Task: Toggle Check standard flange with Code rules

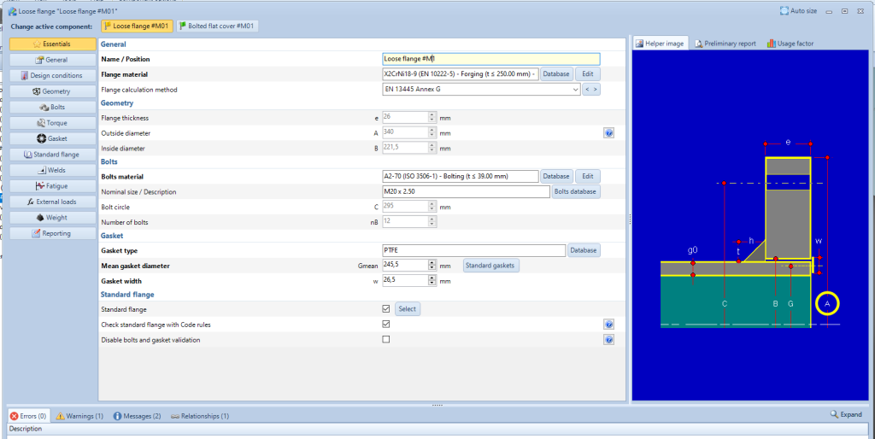Action: point(386,325)
